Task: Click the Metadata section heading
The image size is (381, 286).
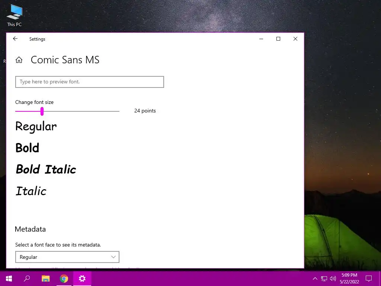Action: [30, 229]
